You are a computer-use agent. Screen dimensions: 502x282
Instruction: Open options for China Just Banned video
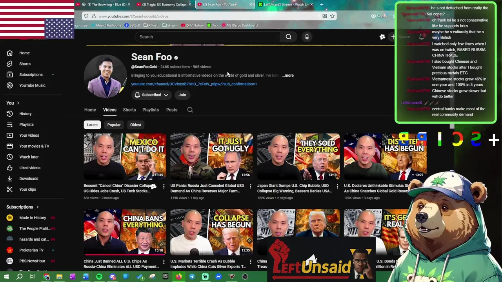click(164, 262)
